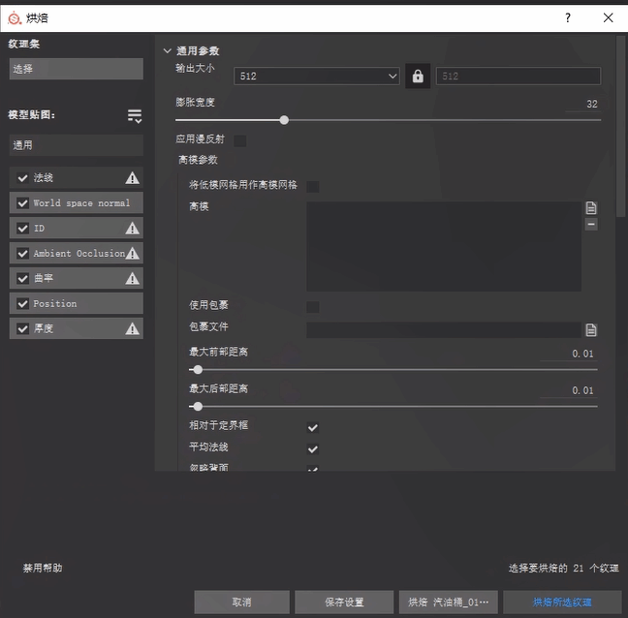Screen dimensions: 628x618
Task: Enable the 使用包裹 checkbox
Action: pyautogui.click(x=313, y=307)
